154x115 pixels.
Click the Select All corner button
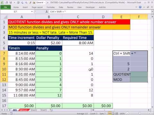click(4, 17)
